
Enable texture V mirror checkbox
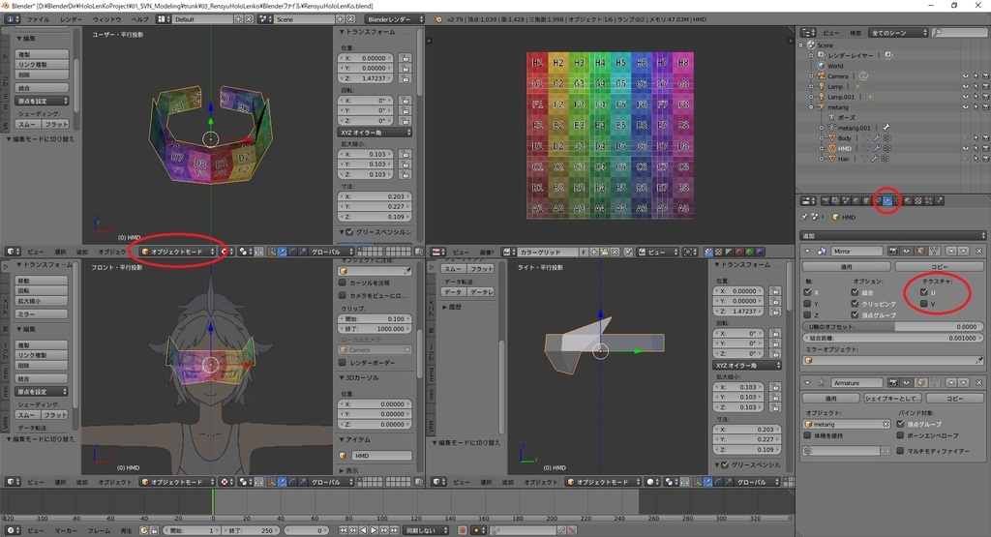point(924,304)
